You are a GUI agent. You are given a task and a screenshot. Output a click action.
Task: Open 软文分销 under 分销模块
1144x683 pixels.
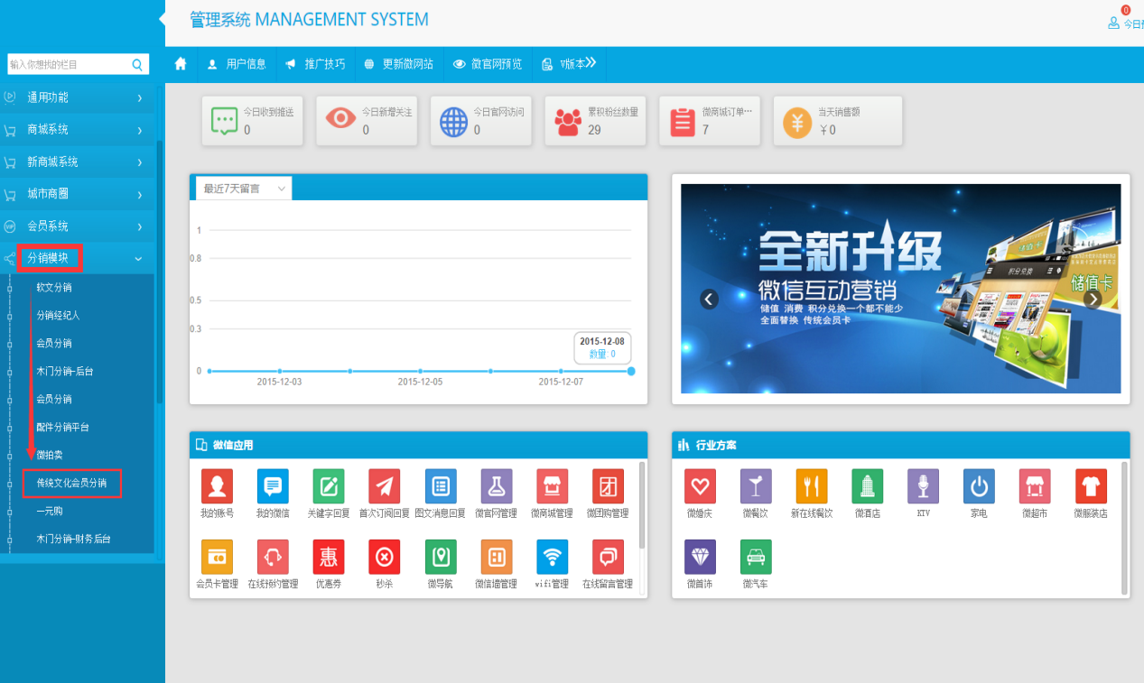(x=54, y=288)
